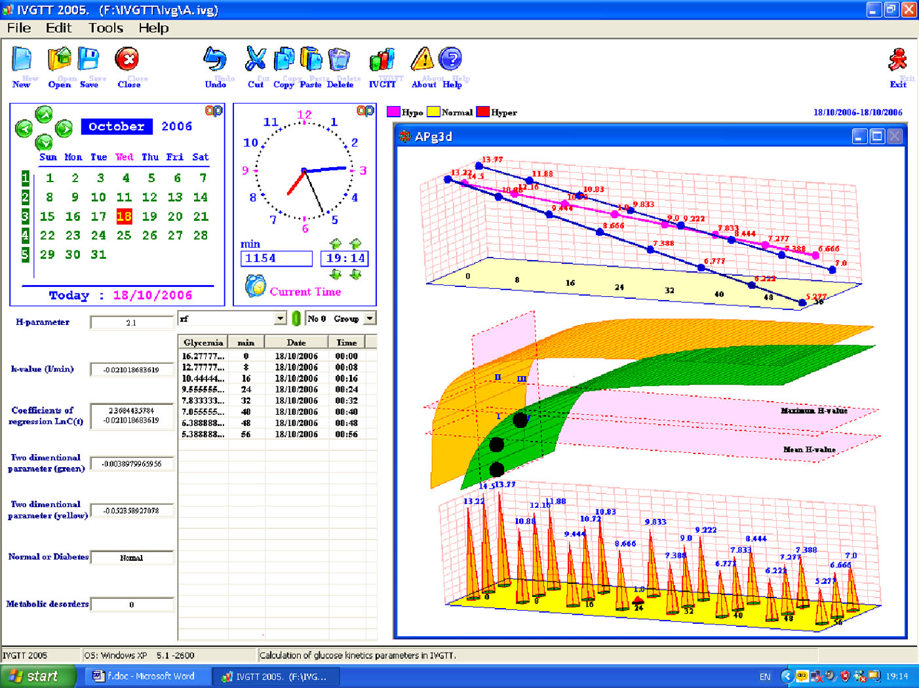Click the Current Time alarm clock button
919x688 pixels.
[255, 286]
